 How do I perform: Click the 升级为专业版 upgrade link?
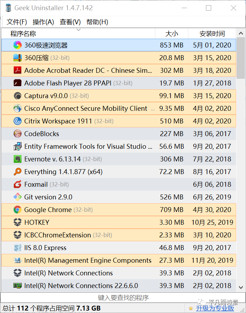(215, 308)
